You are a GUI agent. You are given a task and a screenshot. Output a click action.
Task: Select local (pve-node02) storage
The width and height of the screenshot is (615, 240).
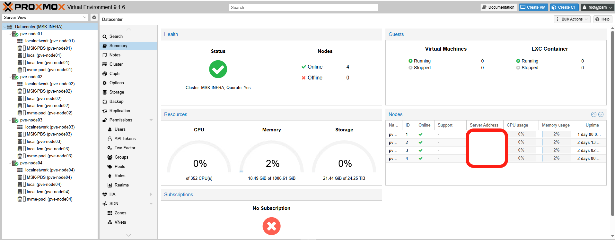(44, 99)
